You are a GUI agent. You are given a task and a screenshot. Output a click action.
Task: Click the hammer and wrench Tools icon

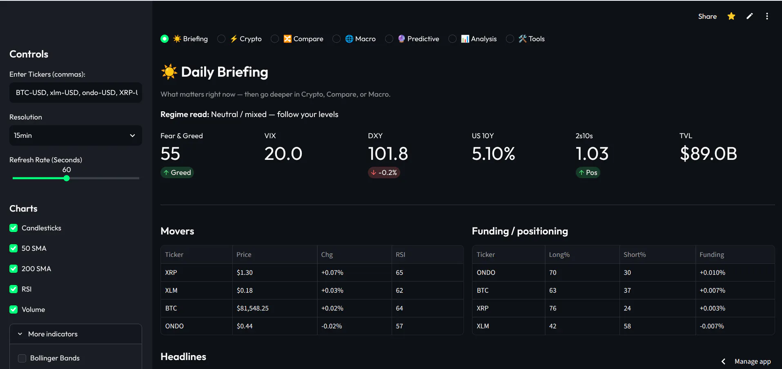point(523,39)
